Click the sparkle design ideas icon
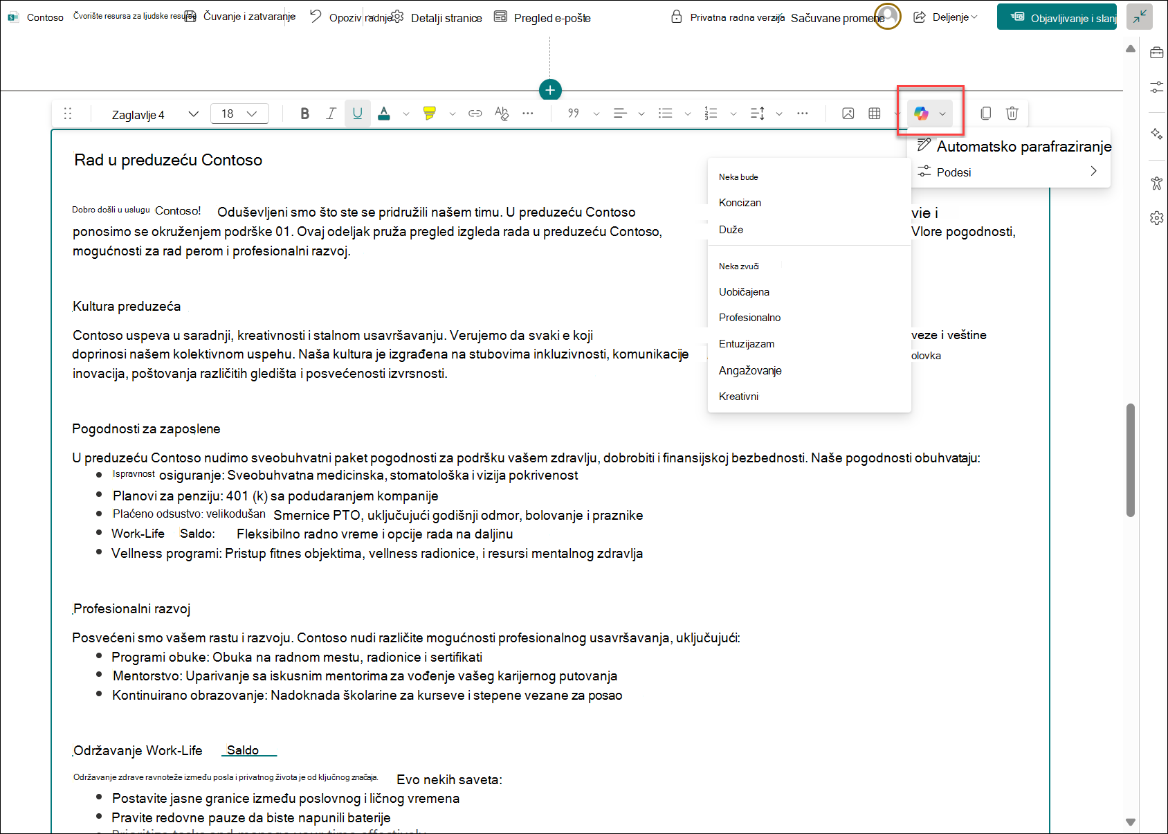 [x=1157, y=134]
